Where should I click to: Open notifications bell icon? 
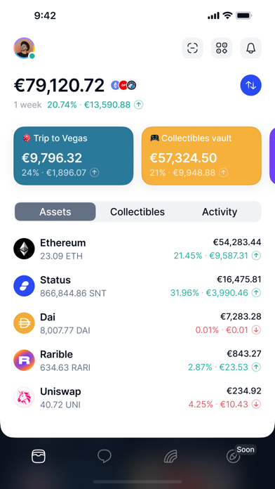250,48
